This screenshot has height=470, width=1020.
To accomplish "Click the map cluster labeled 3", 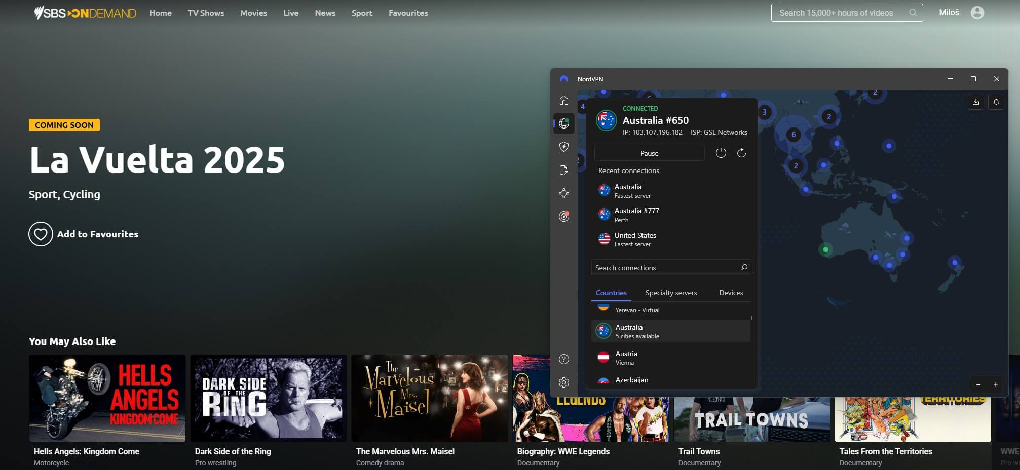I will 765,112.
